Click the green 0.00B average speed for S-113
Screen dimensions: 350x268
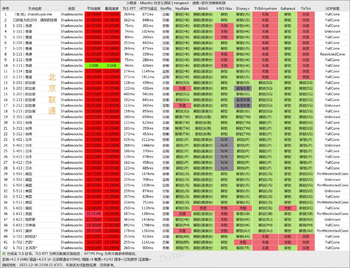click(x=94, y=65)
